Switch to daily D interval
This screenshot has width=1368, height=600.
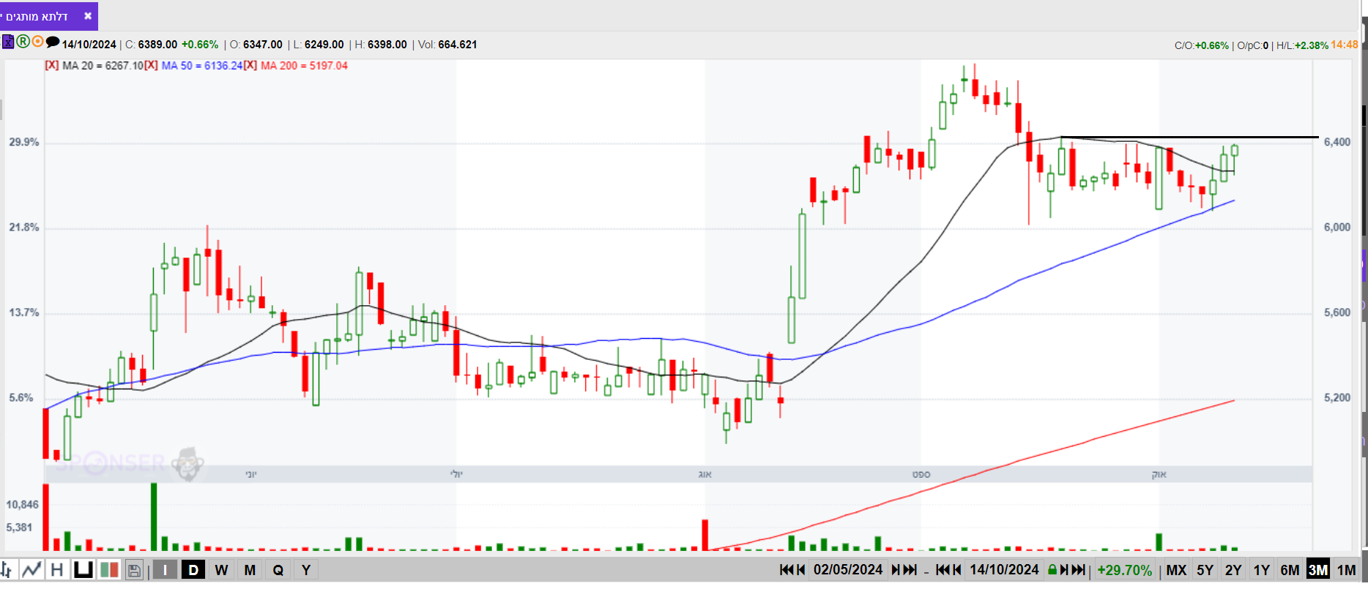click(x=193, y=570)
